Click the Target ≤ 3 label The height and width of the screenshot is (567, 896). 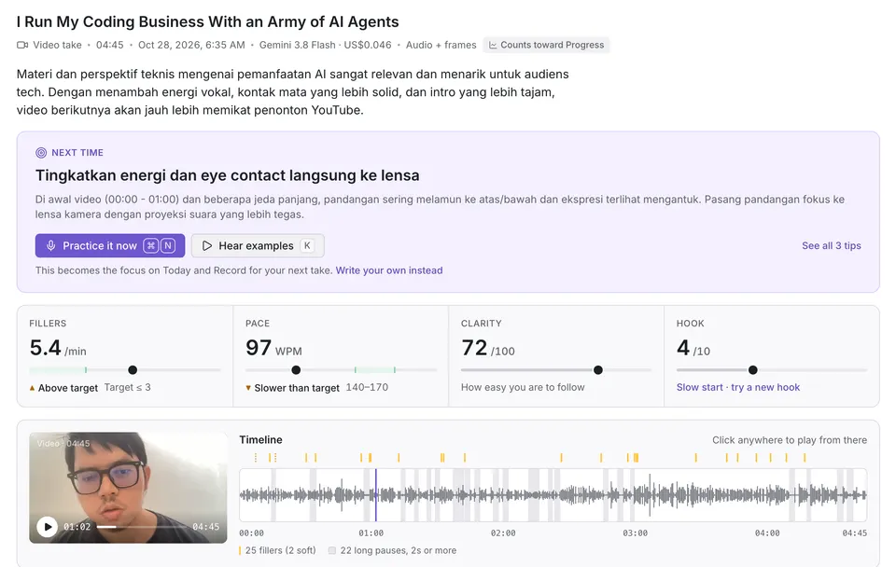point(128,387)
